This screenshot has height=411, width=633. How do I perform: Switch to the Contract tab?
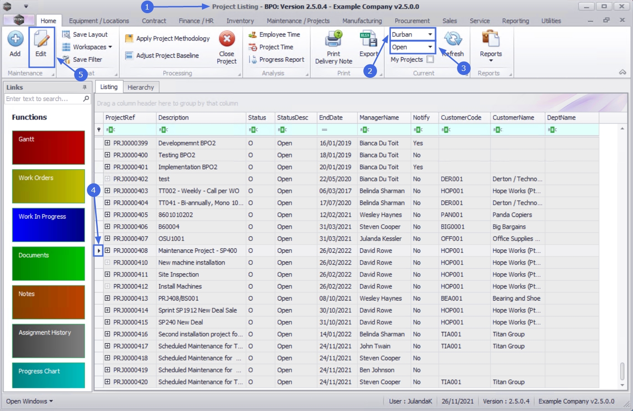(x=154, y=21)
